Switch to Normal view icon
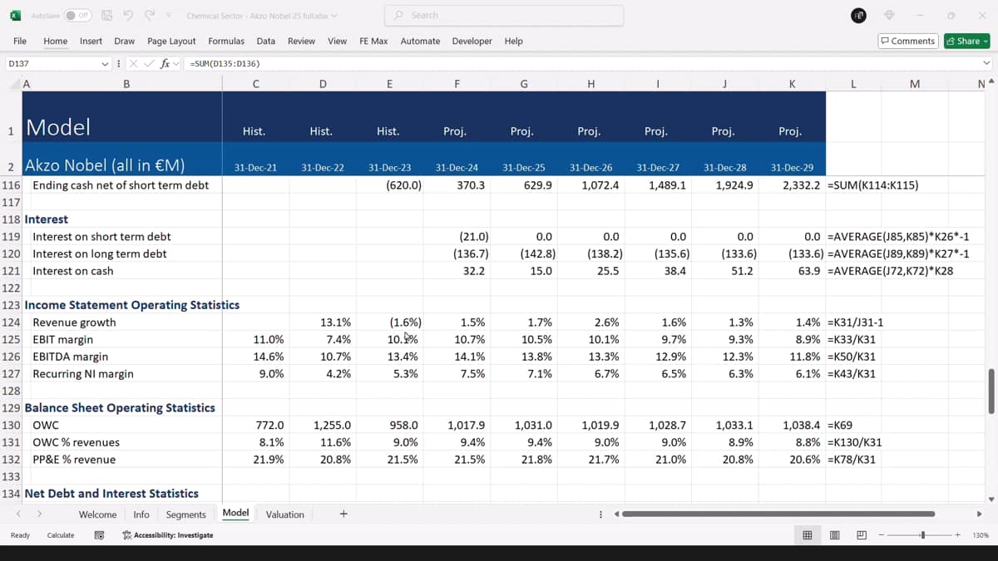Viewport: 998px width, 561px height. coord(807,535)
